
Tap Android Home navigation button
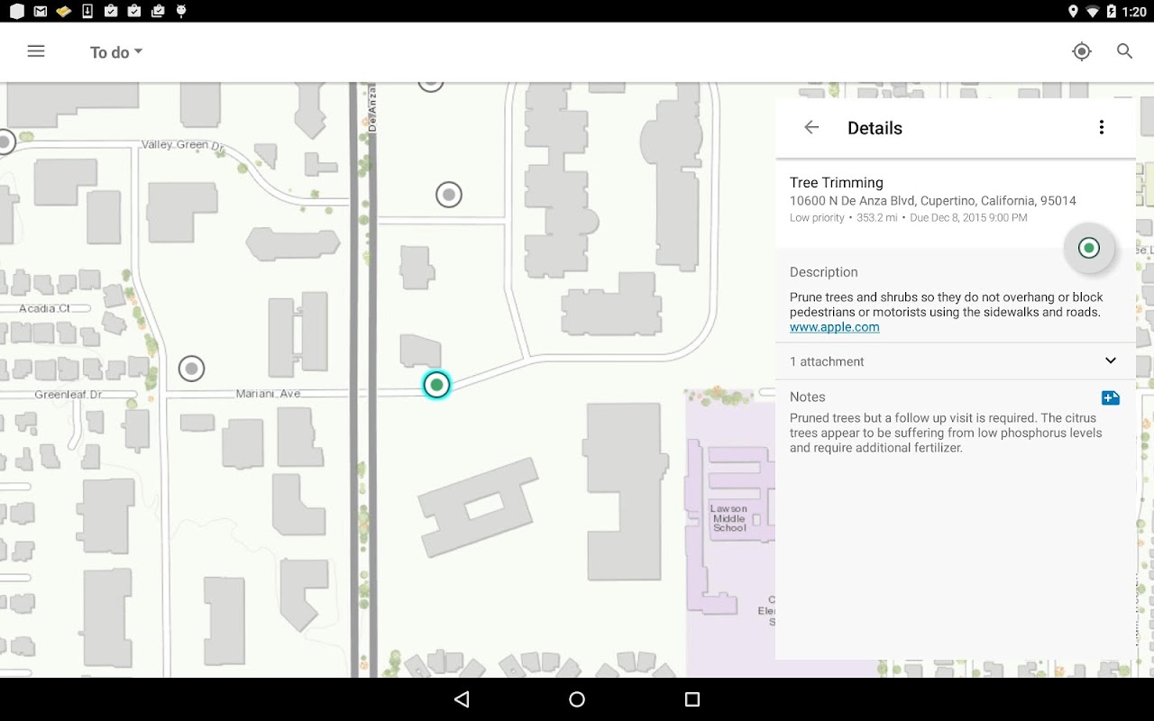(577, 699)
